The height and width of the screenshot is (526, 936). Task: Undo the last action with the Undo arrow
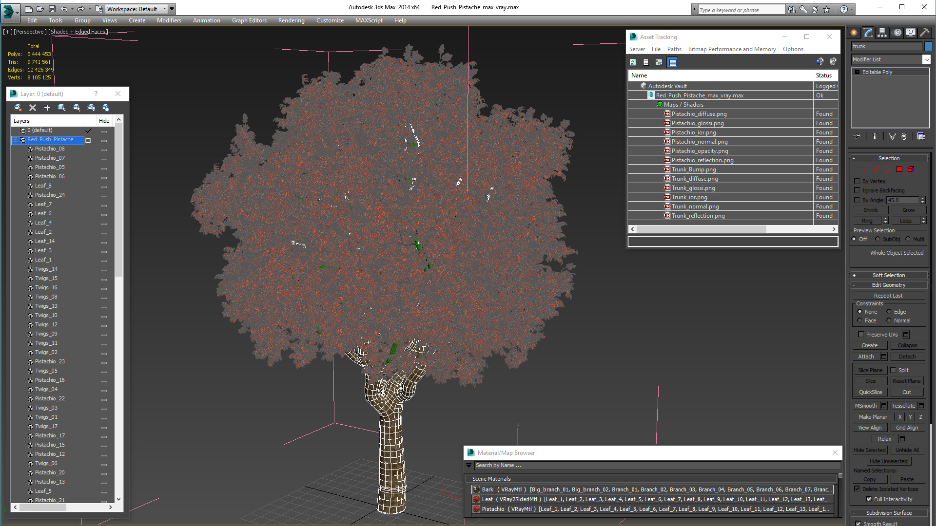coord(64,9)
